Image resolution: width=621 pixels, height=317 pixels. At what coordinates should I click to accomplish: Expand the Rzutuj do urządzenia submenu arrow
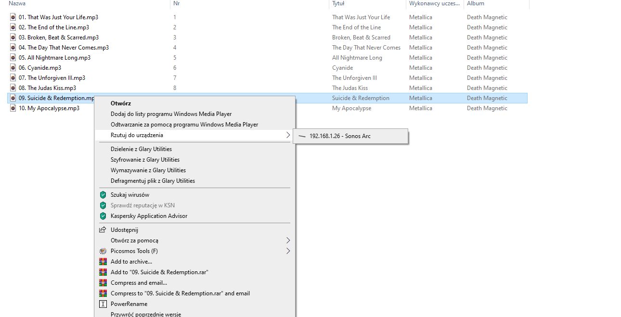click(x=288, y=135)
